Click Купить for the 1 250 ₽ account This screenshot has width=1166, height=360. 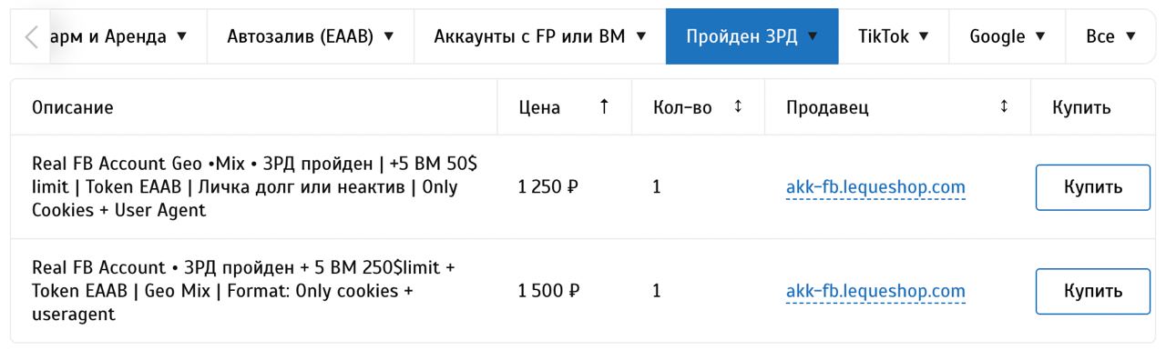(1093, 187)
